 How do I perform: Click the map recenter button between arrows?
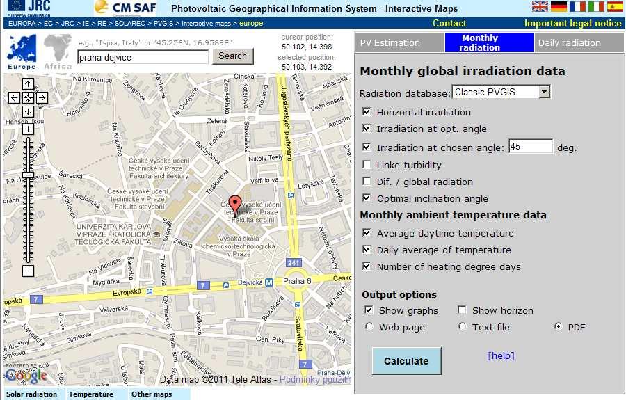click(x=28, y=97)
